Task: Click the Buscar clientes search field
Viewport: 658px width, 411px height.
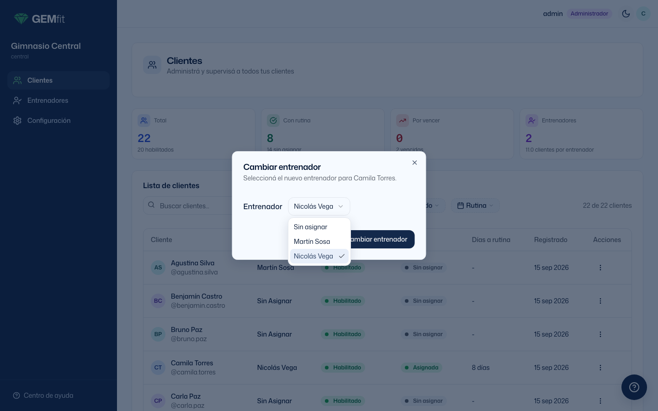Action: point(188,206)
